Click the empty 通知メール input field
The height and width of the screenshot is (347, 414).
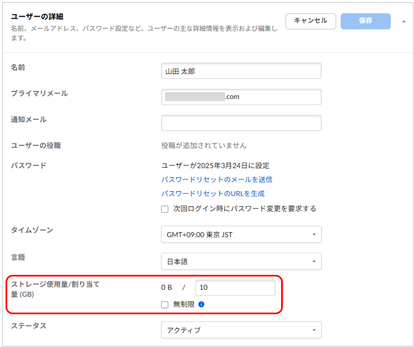241,123
